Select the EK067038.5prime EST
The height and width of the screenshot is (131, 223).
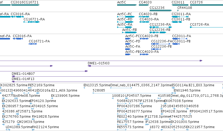(166, 104)
